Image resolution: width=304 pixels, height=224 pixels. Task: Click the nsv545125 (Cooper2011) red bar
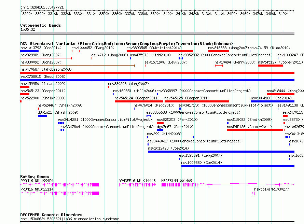tap(197, 101)
